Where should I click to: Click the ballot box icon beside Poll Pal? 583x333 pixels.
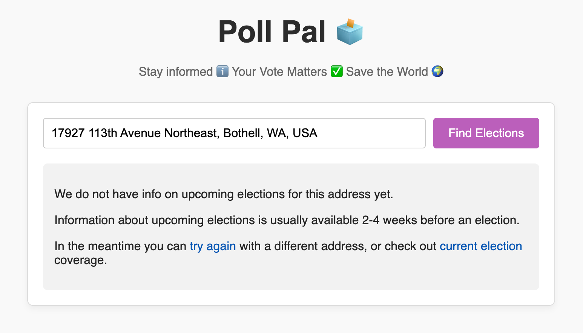pos(349,32)
